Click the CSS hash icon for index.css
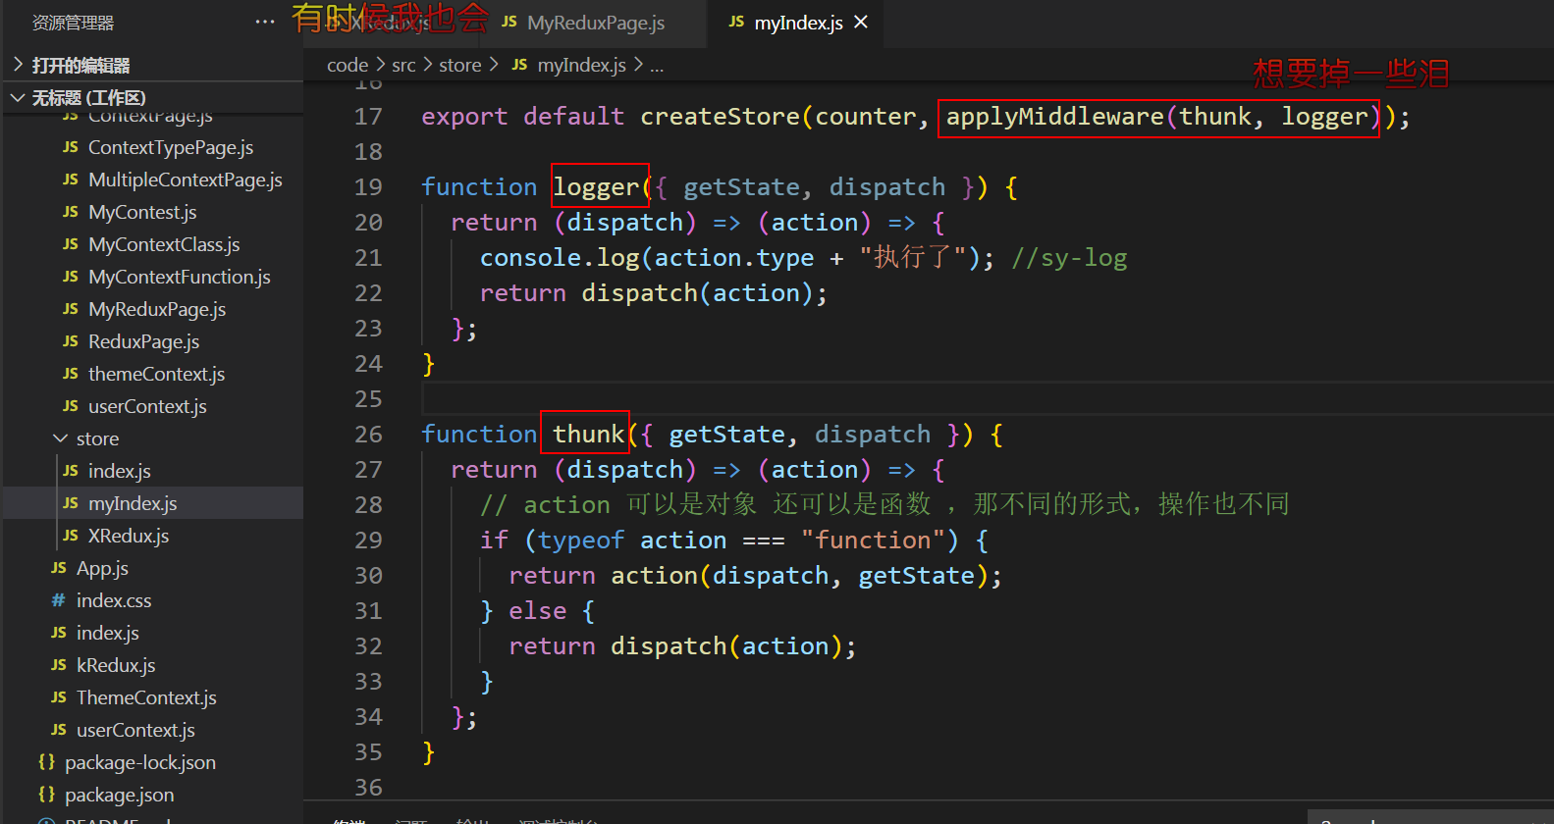This screenshot has width=1554, height=824. [x=59, y=600]
